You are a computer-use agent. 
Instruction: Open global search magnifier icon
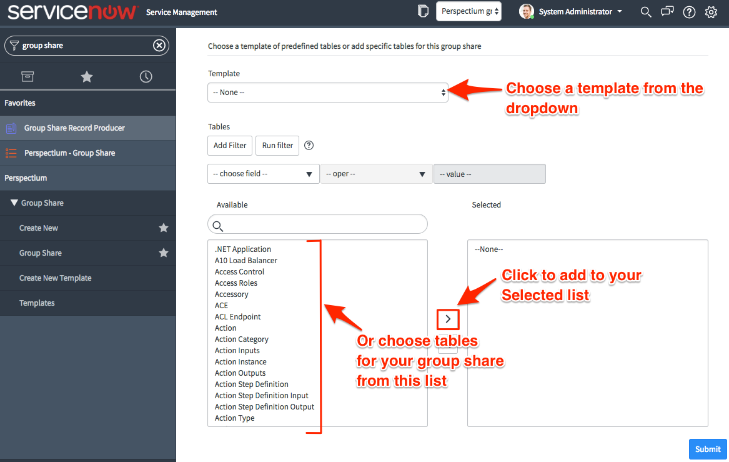click(645, 12)
